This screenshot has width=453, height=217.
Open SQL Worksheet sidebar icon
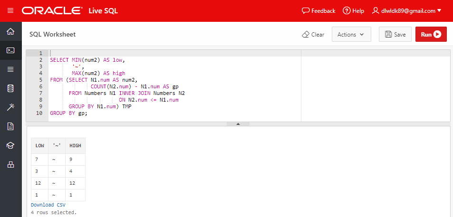coord(10,50)
